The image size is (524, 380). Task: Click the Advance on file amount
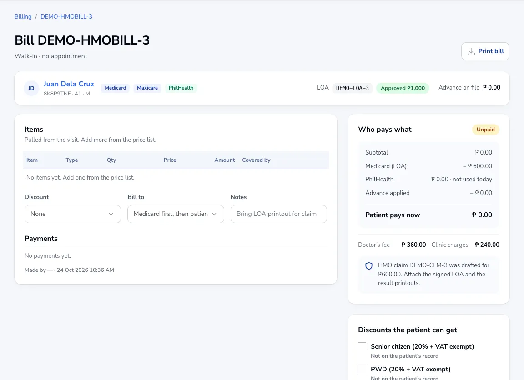(x=492, y=87)
